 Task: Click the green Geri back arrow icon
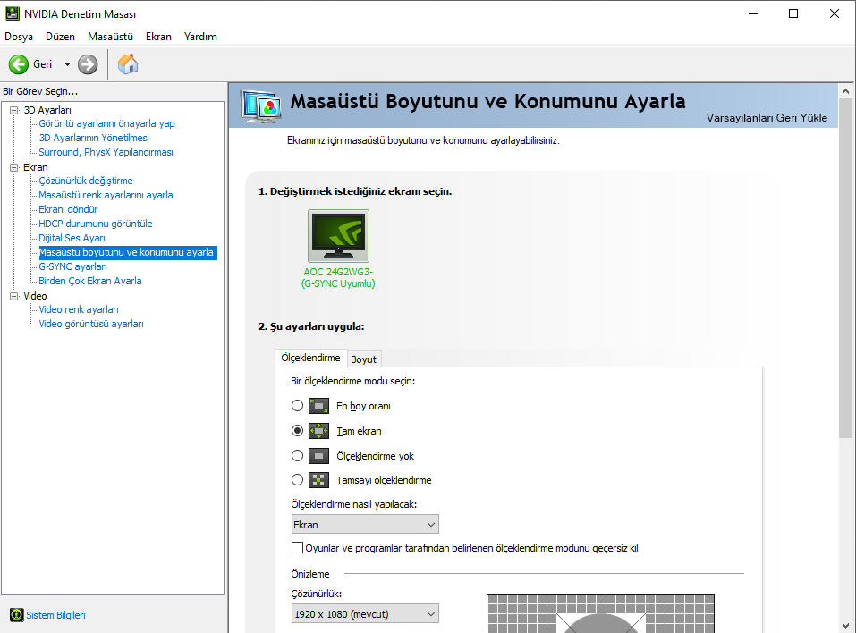(x=19, y=64)
